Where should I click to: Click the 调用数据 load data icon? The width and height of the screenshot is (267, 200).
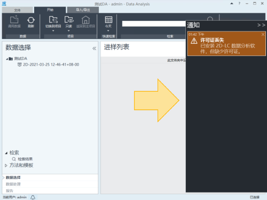click(x=14, y=20)
